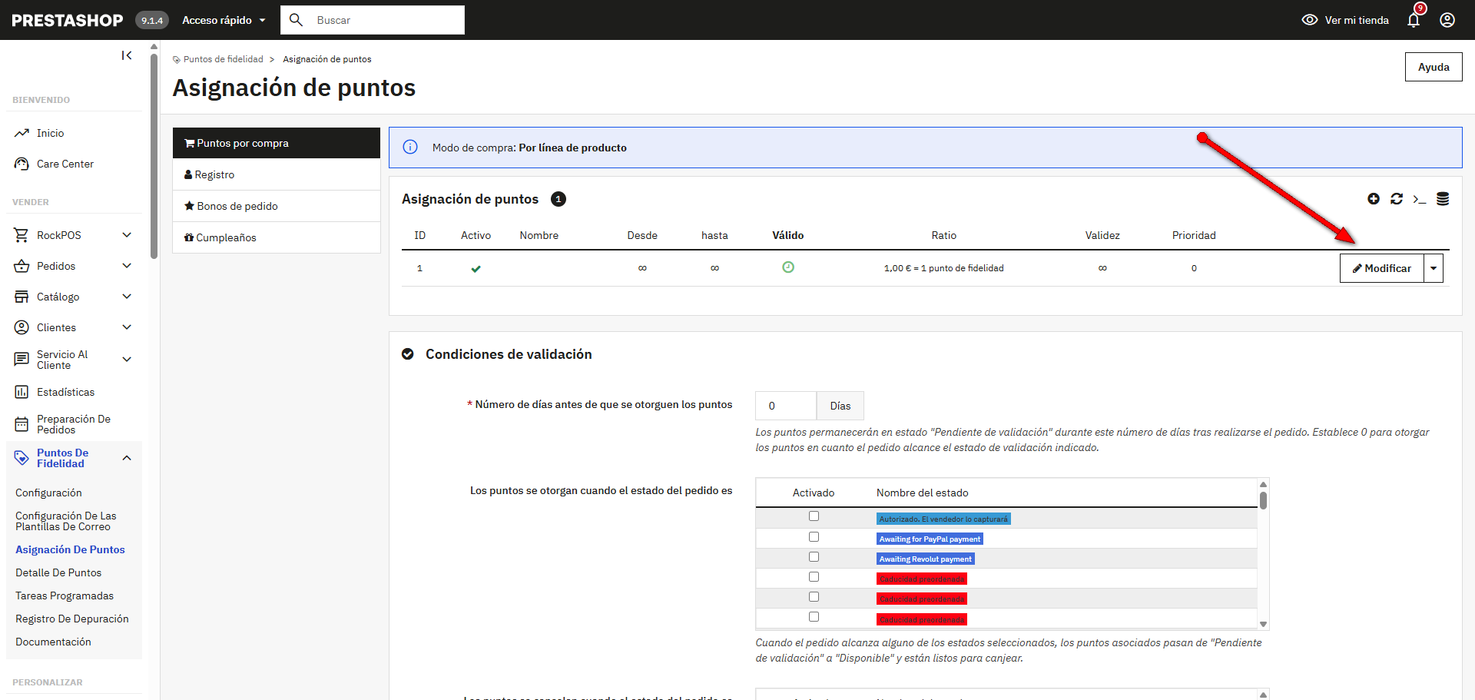Open Configuración De Las Plantillas De Correo
1475x700 pixels.
pyautogui.click(x=66, y=521)
